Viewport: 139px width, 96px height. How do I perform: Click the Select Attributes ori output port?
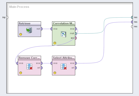tap(76, 68)
